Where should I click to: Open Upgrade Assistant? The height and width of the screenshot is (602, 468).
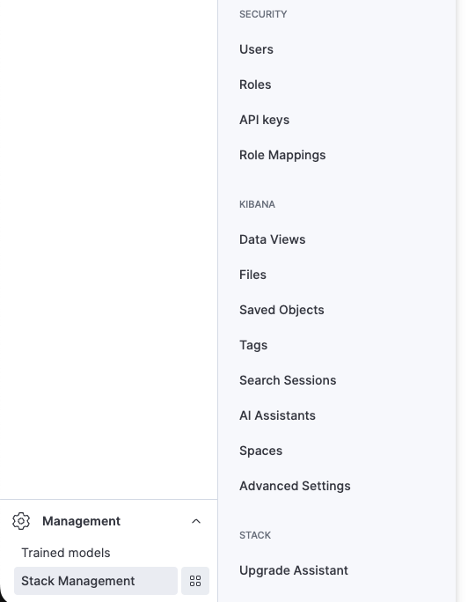294,570
